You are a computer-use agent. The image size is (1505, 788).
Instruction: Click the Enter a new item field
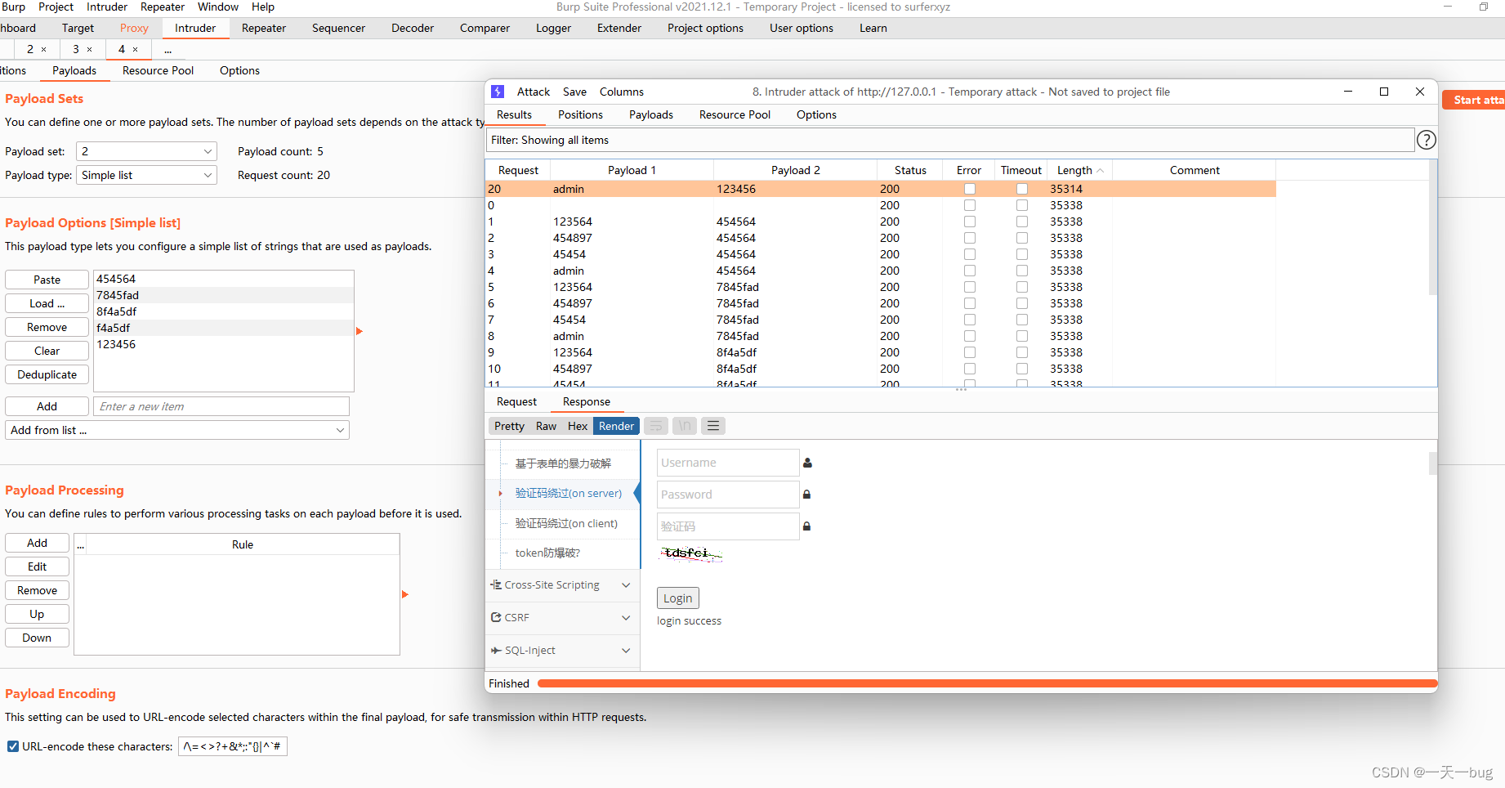click(x=221, y=406)
